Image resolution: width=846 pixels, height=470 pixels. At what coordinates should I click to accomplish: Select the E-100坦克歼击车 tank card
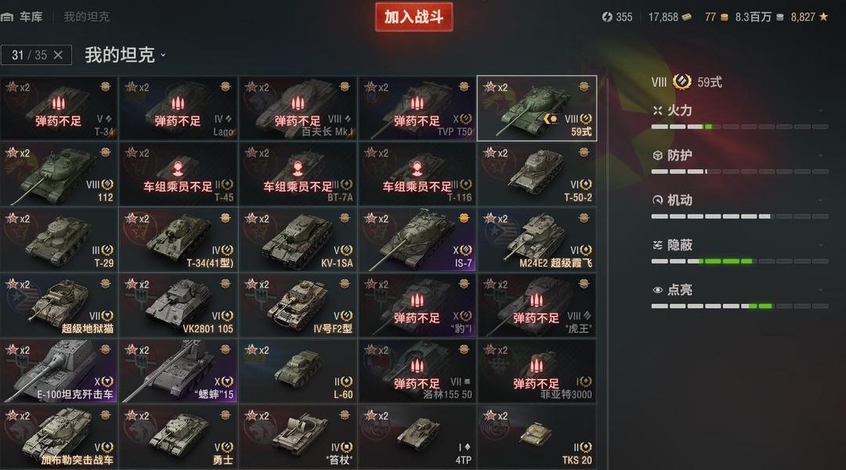pyautogui.click(x=59, y=371)
